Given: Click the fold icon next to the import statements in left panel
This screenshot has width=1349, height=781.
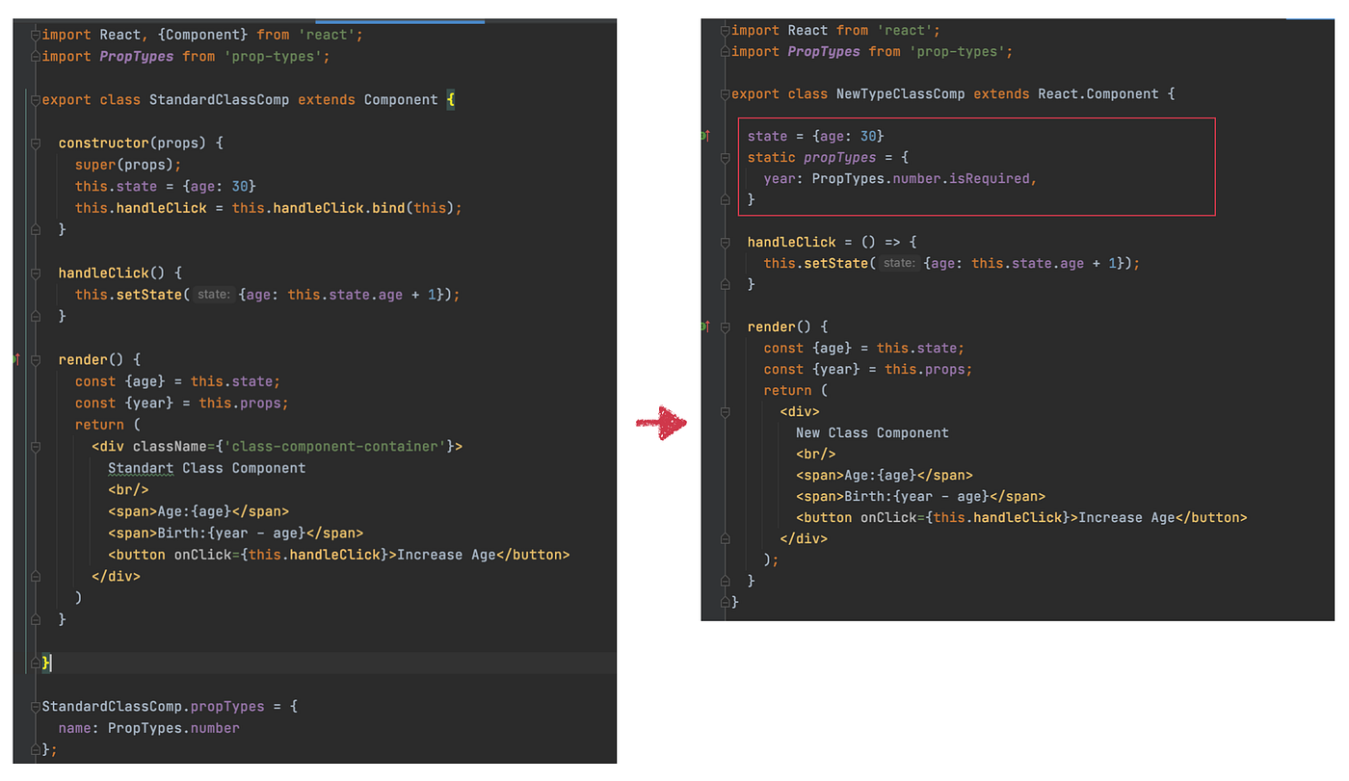Looking at the screenshot, I should coord(34,34).
